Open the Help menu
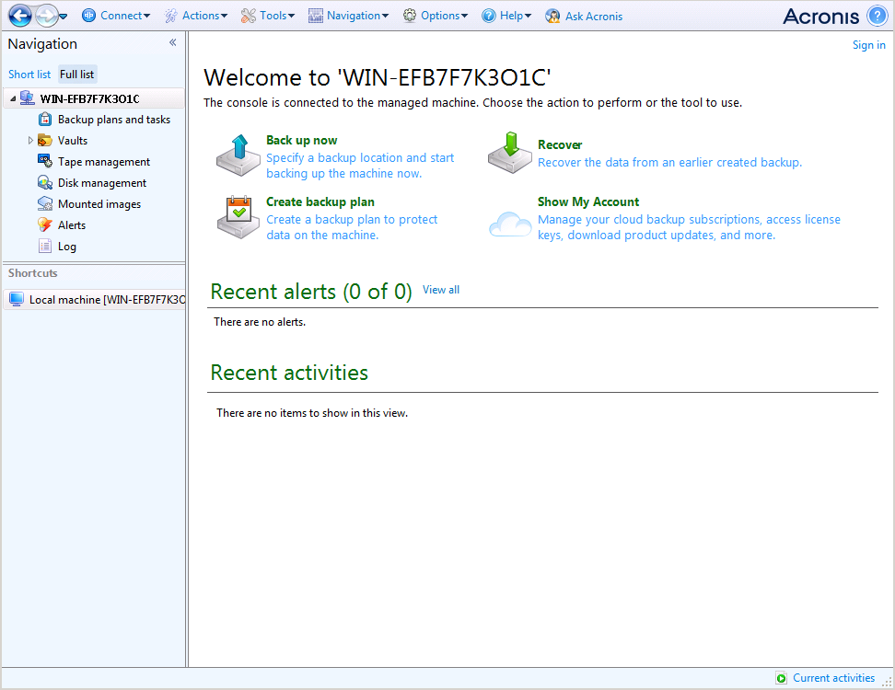This screenshot has width=895, height=690. 506,16
